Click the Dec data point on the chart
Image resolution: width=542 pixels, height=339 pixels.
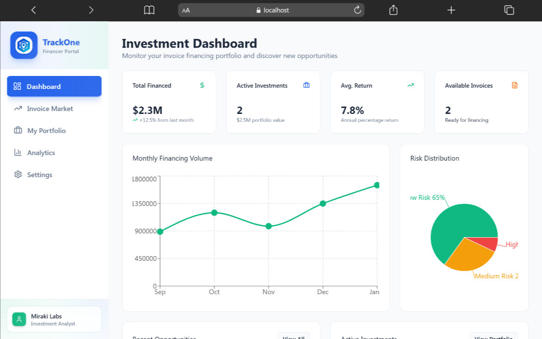pyautogui.click(x=323, y=203)
